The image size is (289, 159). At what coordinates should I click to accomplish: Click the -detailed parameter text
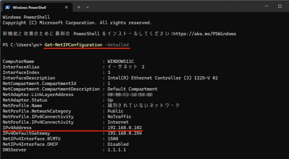(117, 45)
